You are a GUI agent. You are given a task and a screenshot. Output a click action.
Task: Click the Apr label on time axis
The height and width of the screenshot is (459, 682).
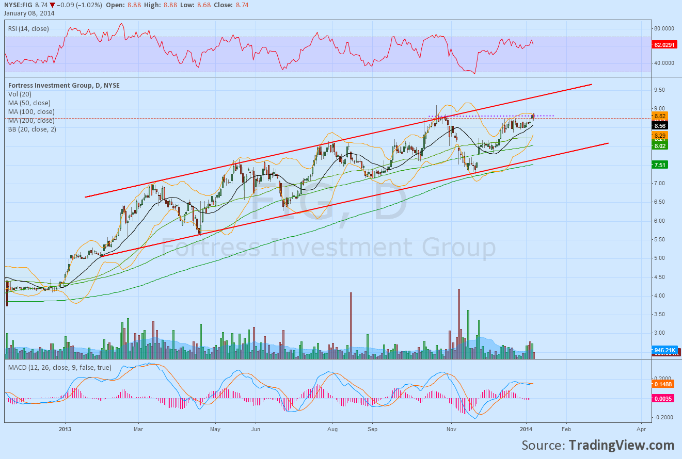click(641, 429)
